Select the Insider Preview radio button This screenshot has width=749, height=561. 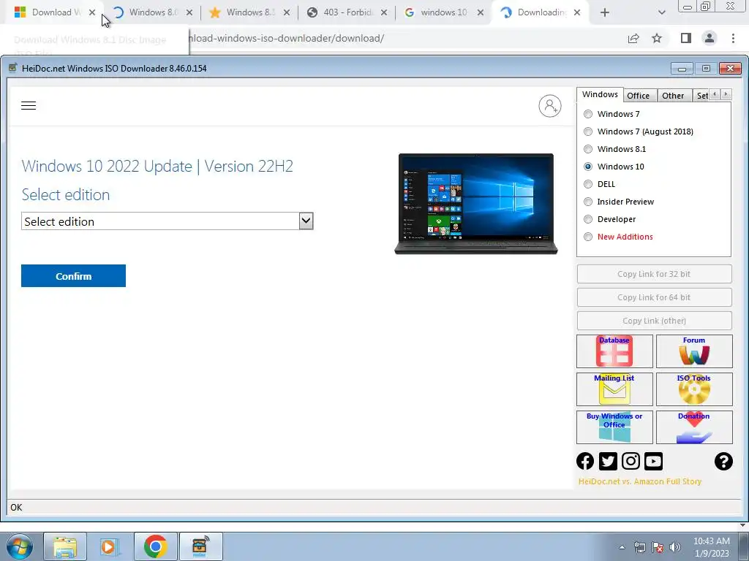pyautogui.click(x=588, y=202)
